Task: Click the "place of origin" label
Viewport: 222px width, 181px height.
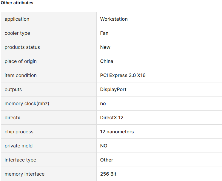Action: point(21,61)
